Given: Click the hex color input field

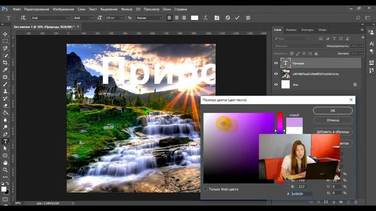Looking at the screenshot, I should [301, 194].
